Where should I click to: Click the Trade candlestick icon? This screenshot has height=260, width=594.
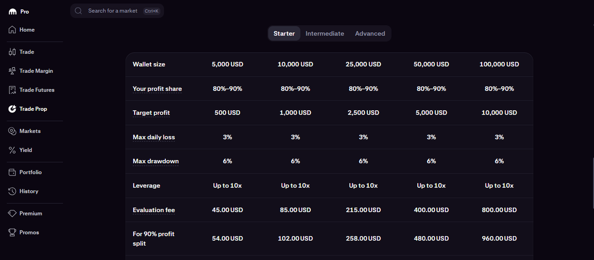click(x=12, y=52)
